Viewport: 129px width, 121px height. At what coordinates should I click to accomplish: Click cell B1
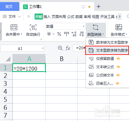tap(62, 68)
